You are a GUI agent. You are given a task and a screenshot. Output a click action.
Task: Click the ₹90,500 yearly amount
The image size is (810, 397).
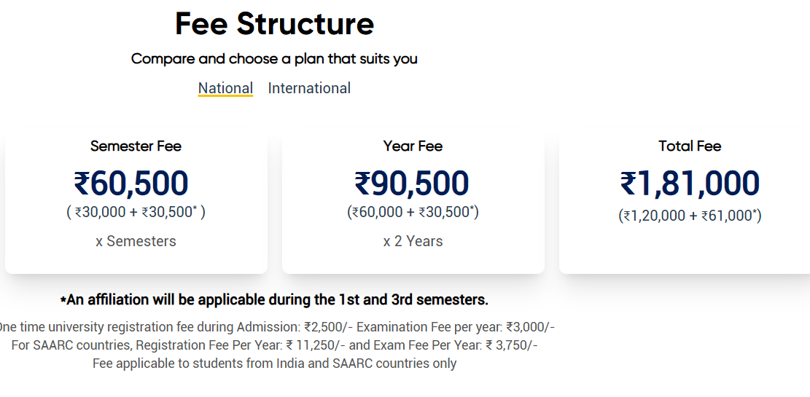[412, 183]
